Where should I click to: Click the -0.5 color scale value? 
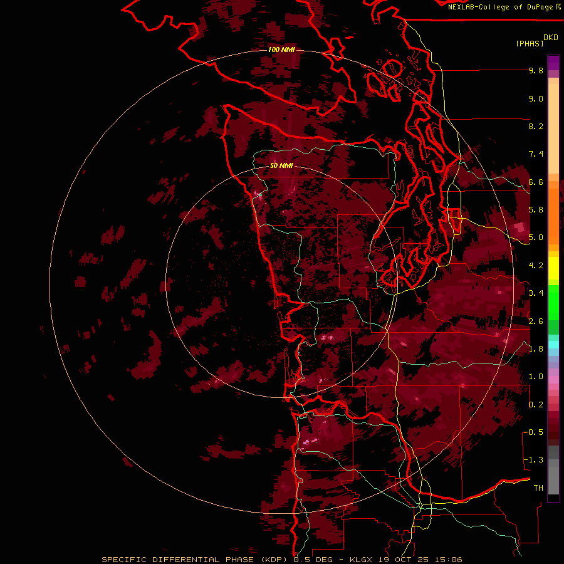coord(533,432)
